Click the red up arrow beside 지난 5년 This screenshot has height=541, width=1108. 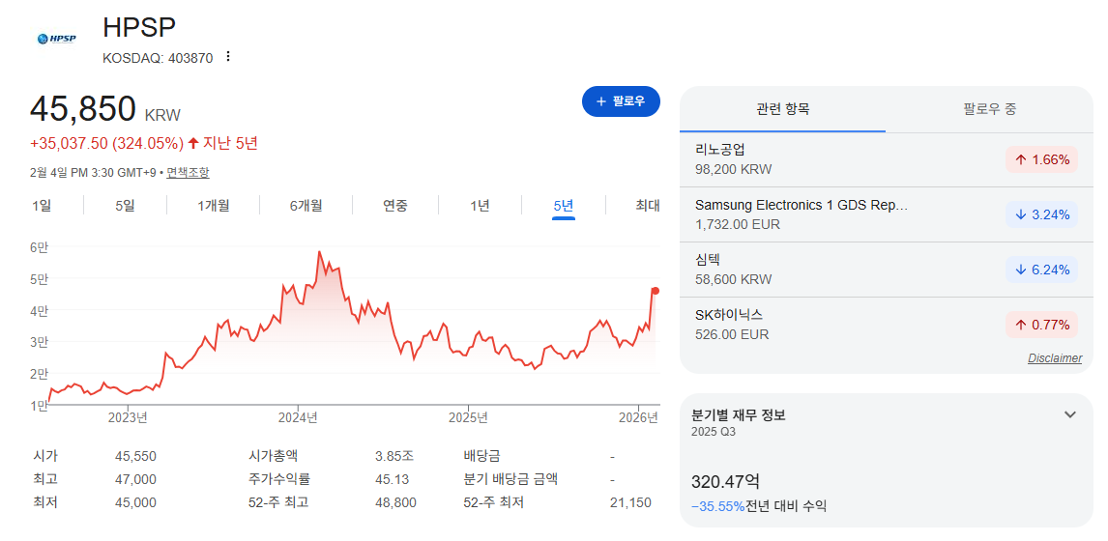(x=193, y=143)
